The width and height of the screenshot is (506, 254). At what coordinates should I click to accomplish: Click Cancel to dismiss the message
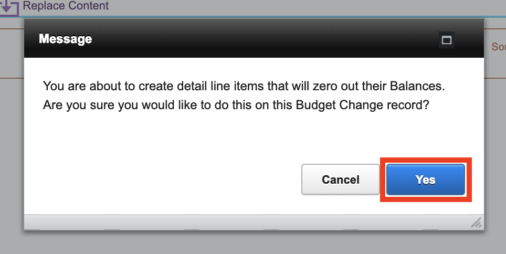(x=341, y=179)
